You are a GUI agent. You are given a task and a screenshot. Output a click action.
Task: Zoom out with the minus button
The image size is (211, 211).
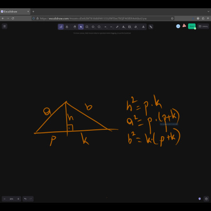[x=4, y=199]
